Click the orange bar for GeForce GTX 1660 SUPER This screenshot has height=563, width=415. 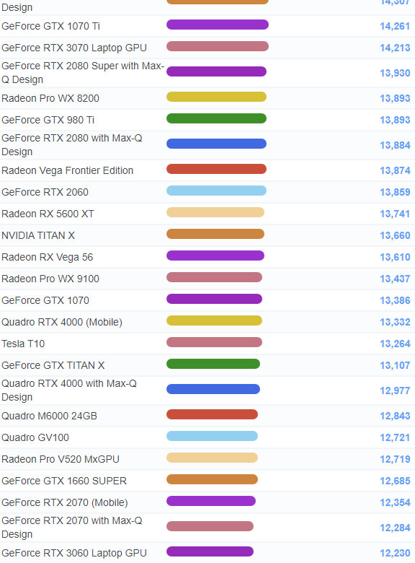(212, 479)
